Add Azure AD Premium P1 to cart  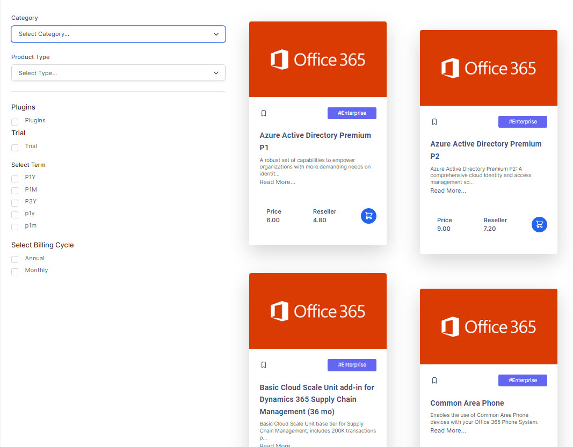tap(368, 216)
